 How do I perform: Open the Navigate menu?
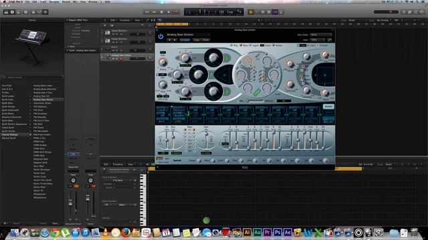click(54, 1)
